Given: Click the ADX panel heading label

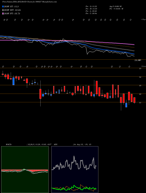Looking at the screenshot, I should coord(55,144).
